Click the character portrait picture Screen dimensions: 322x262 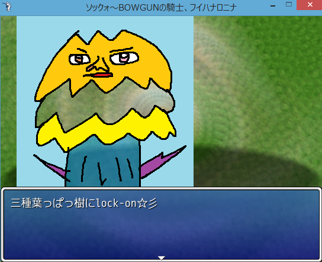click(105, 101)
